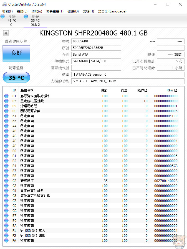Click the CrystalDiskInfo app icon in title bar
The image size is (187, 249).
point(5,4)
